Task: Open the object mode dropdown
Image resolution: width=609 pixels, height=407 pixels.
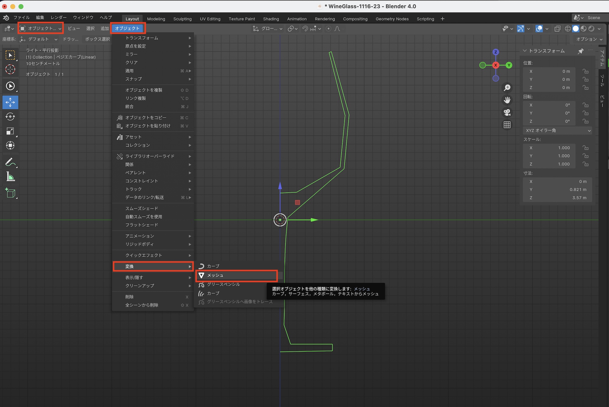Action: [x=40, y=29]
